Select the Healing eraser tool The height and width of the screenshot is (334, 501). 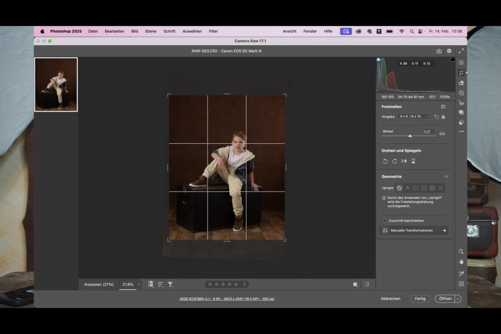461,83
